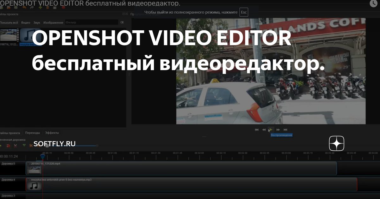Screen dimensions: 380x199
Task: Click the 00:01:00 mark on the timeline ruler
Action: [x=112, y=153]
